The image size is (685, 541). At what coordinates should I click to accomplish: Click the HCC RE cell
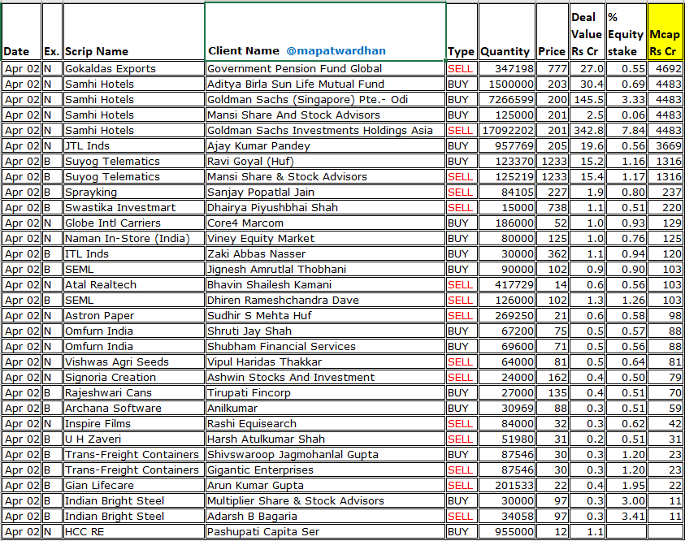click(134, 531)
